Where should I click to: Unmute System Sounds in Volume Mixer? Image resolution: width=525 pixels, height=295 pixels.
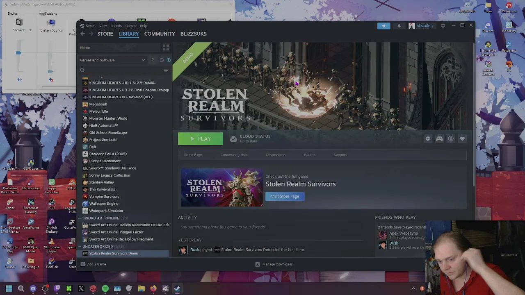pos(51,79)
